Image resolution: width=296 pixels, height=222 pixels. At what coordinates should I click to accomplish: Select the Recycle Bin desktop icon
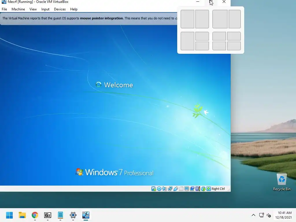282,182
